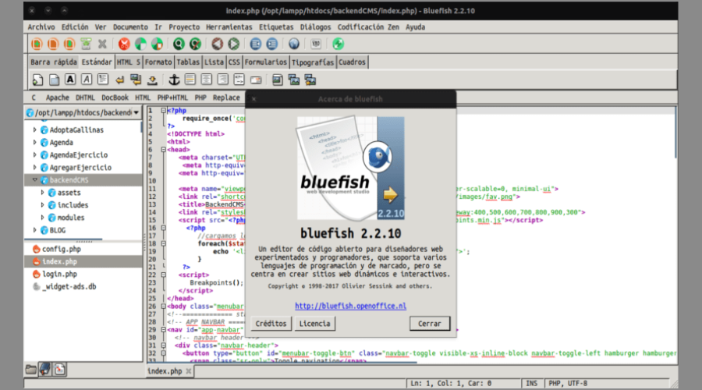Close the index.php document tab
The image size is (702, 390).
click(189, 370)
